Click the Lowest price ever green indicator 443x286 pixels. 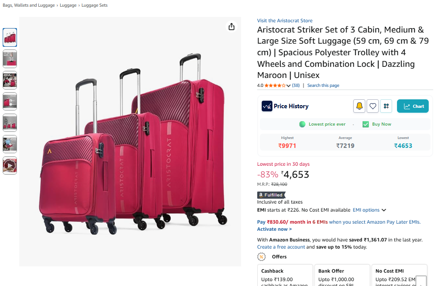[x=302, y=124]
